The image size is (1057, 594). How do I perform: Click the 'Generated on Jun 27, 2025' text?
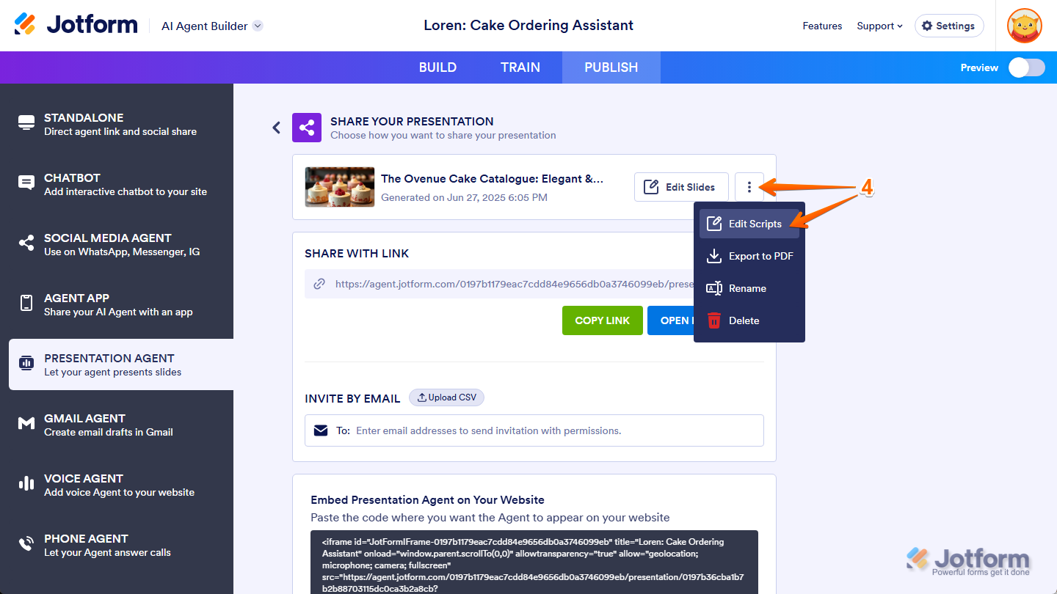(x=465, y=197)
